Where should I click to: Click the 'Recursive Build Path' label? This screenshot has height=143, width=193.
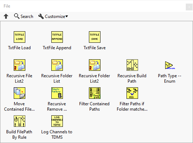point(132,78)
